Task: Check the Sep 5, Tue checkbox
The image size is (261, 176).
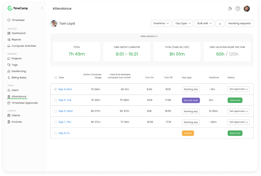Action: (55, 100)
